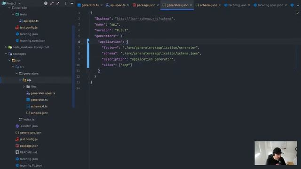Click the Project panel vertical scrollbar
Viewport: 301px width, 169px height.
tap(73, 66)
